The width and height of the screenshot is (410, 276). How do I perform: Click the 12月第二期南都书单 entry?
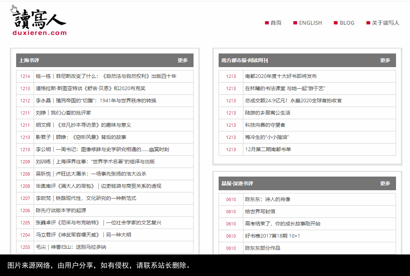[269, 149]
